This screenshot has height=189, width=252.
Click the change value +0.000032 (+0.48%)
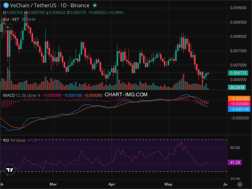pyautogui.click(x=106, y=13)
